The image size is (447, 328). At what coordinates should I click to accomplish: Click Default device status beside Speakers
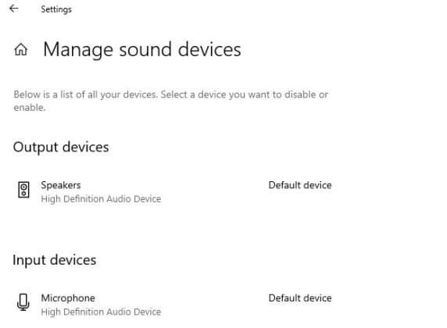pos(300,185)
